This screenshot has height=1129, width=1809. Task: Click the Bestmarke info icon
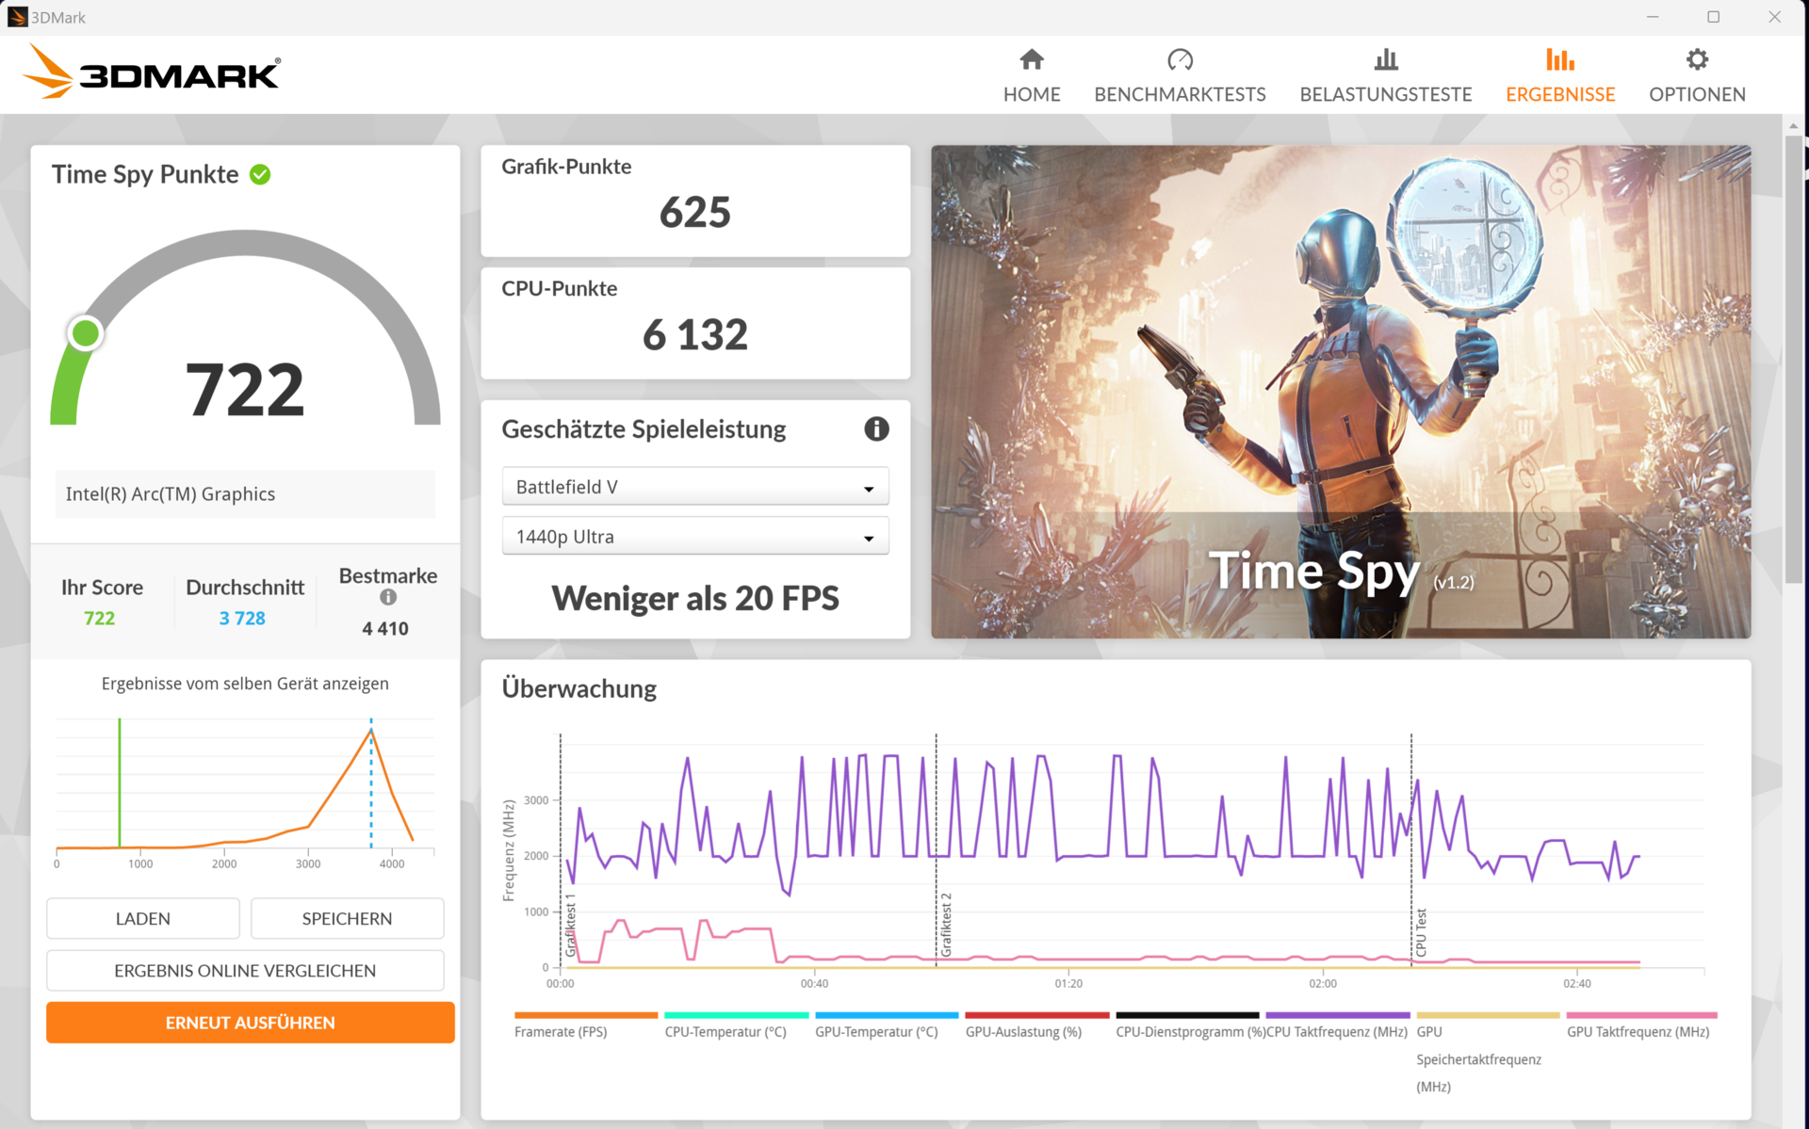pyautogui.click(x=388, y=597)
